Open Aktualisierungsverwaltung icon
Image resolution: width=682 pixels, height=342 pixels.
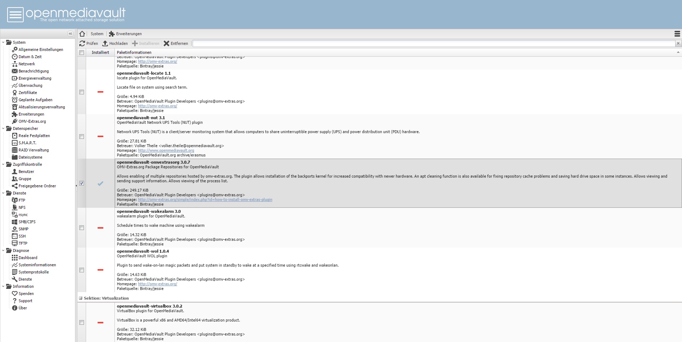(15, 107)
